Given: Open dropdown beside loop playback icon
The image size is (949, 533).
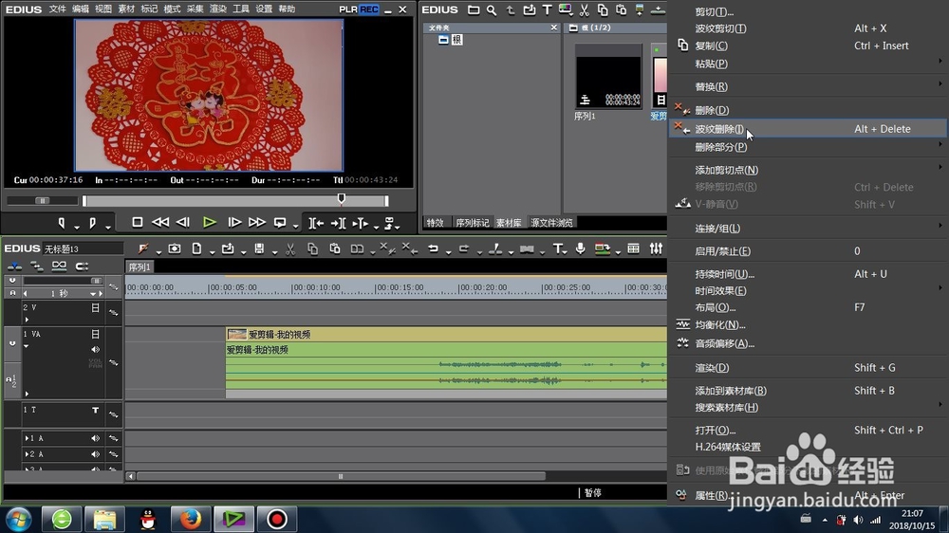Looking at the screenshot, I should (x=295, y=226).
